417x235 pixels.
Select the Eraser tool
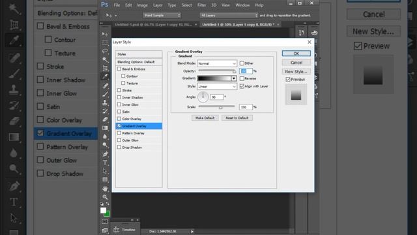[x=105, y=119]
